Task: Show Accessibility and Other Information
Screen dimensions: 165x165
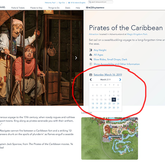Action: [117, 64]
